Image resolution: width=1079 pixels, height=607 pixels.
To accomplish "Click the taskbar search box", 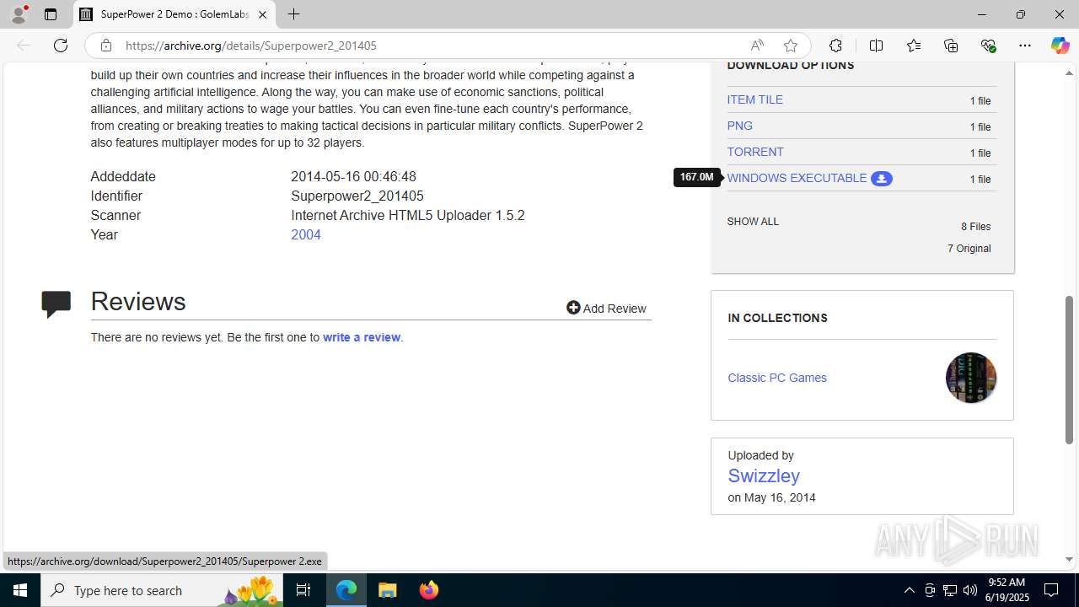I will point(164,590).
